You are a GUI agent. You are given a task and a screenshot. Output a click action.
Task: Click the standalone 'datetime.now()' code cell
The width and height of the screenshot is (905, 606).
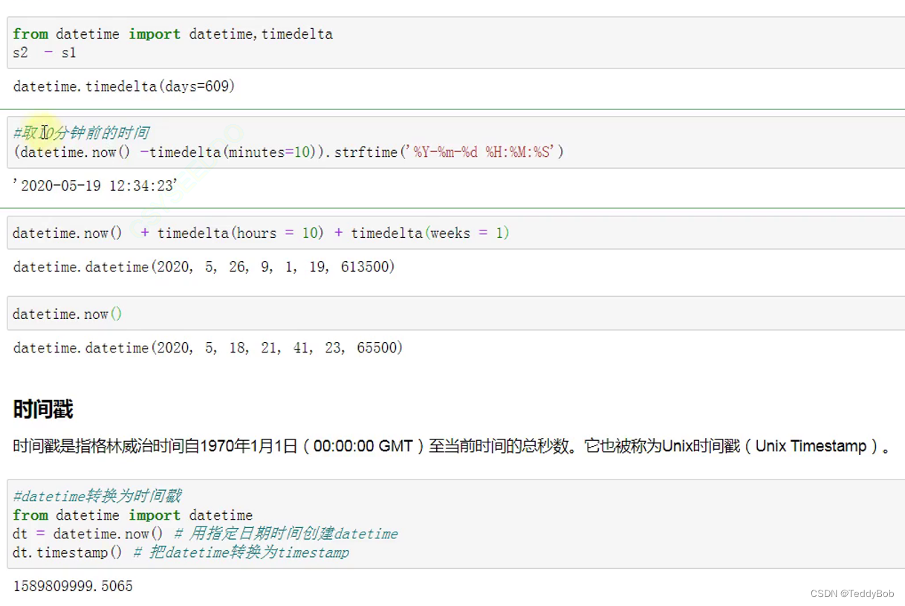[456, 314]
